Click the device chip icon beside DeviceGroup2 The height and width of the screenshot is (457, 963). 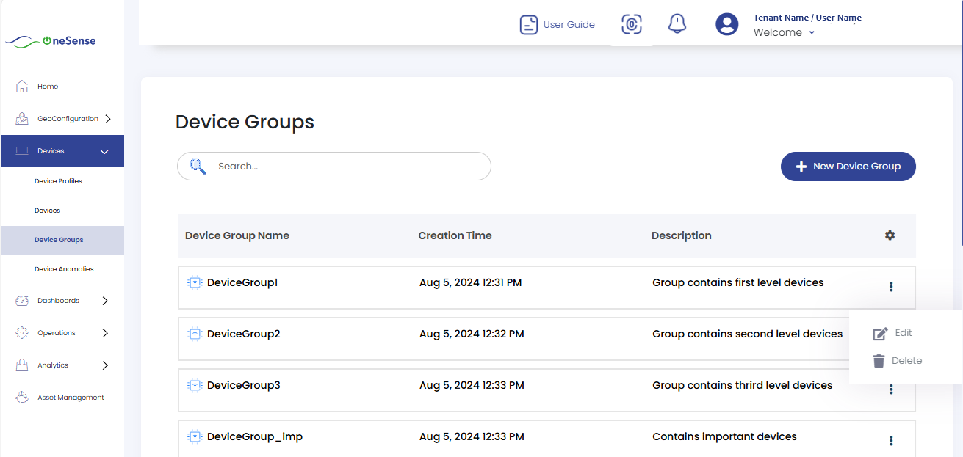(194, 333)
